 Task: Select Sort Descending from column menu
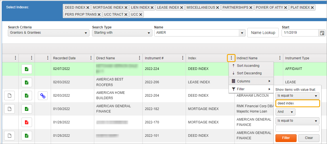(x=249, y=73)
